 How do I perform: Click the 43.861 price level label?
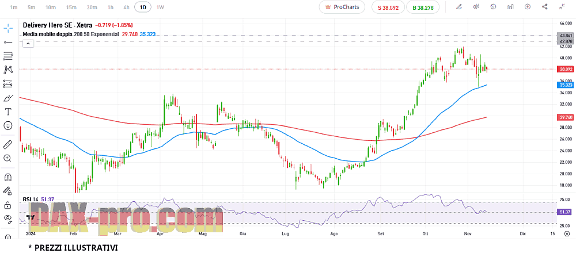tap(566, 36)
